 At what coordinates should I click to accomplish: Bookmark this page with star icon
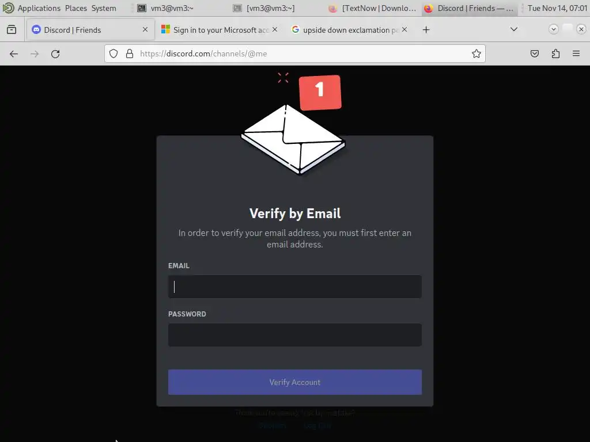point(476,54)
